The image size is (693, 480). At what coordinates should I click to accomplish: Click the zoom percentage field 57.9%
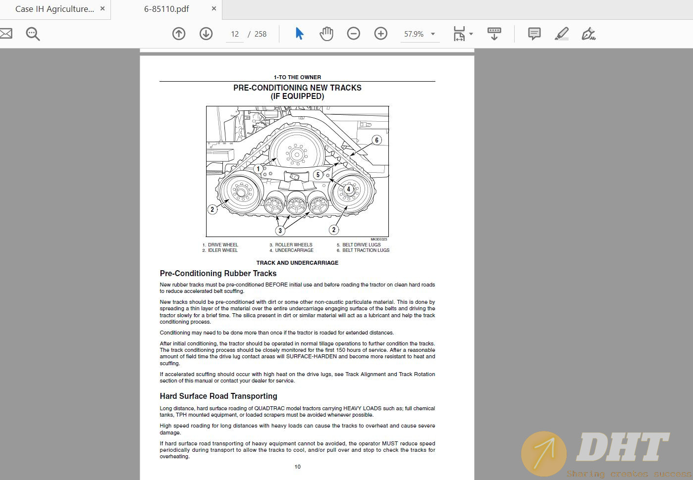coord(414,34)
